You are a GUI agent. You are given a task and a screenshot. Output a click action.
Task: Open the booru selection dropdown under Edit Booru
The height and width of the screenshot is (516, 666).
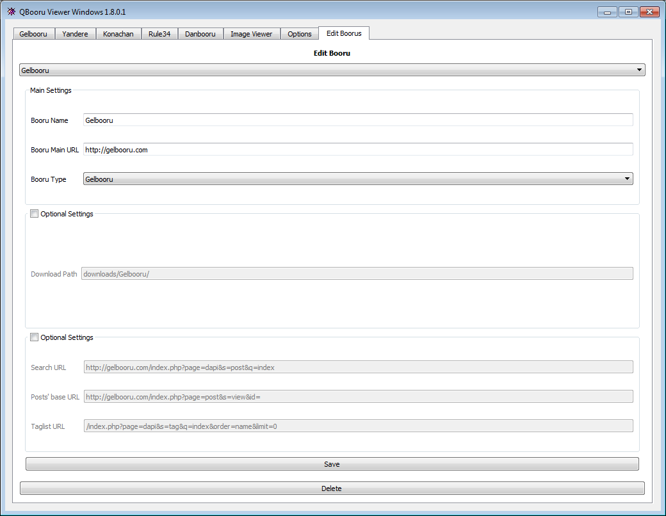[332, 70]
